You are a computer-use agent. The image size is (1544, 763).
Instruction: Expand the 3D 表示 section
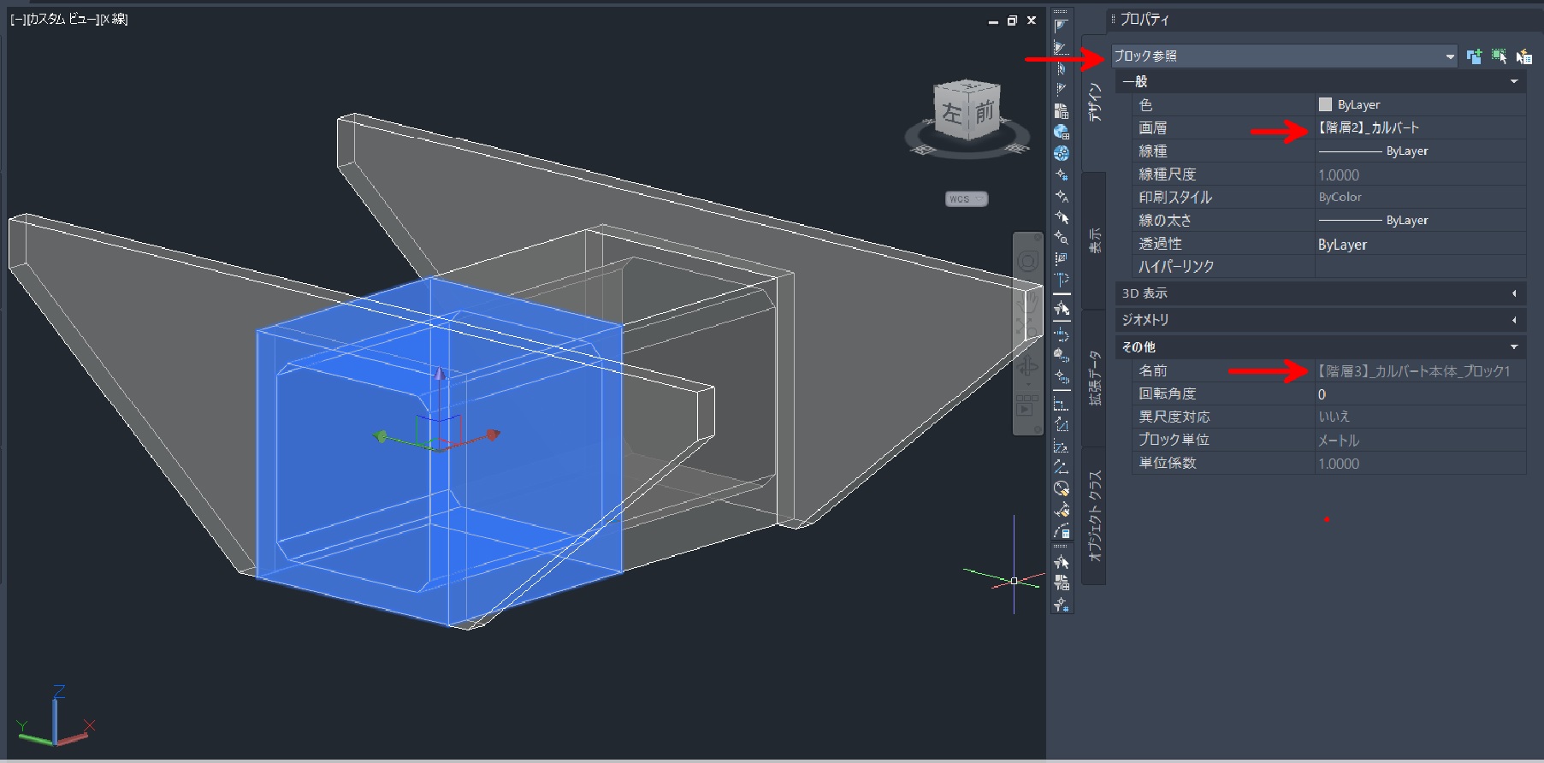[x=1514, y=293]
